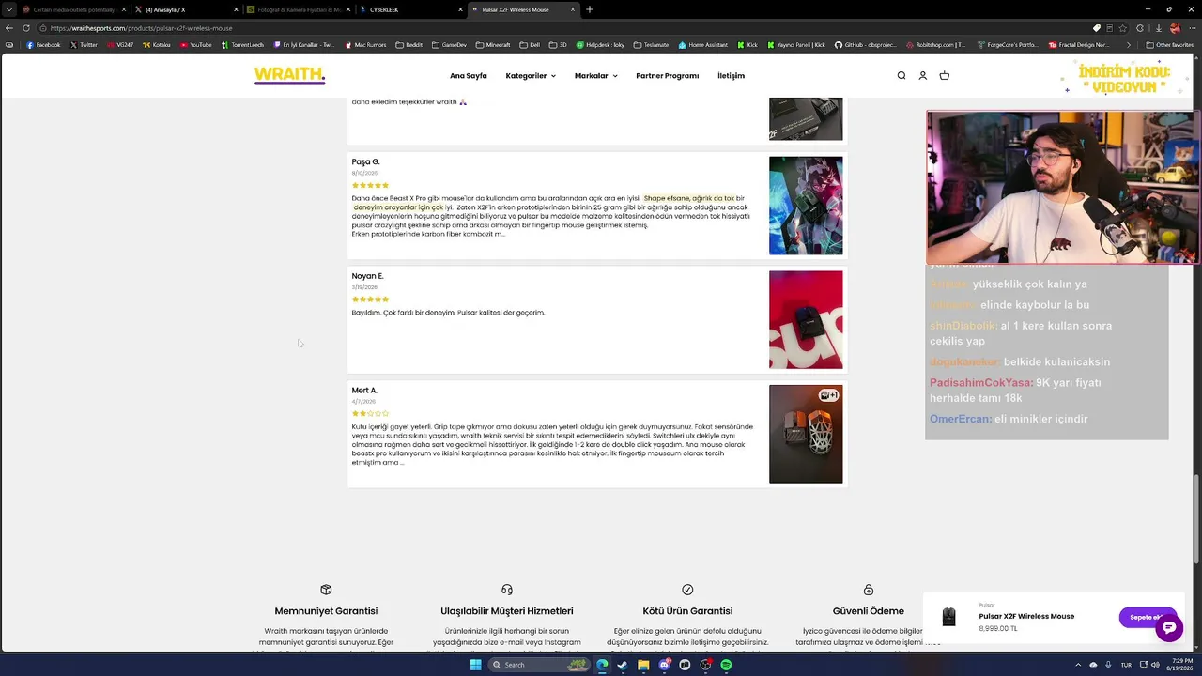Click the reviewer name Mert A.

pos(364,391)
